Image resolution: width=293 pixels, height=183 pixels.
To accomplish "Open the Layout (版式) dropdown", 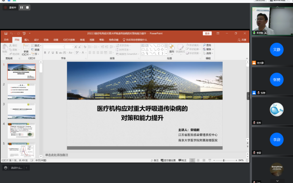I will point(36,46).
